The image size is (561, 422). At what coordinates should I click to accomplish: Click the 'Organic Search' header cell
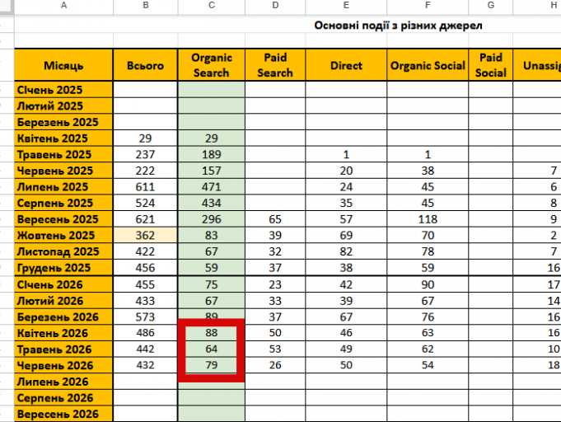click(212, 65)
